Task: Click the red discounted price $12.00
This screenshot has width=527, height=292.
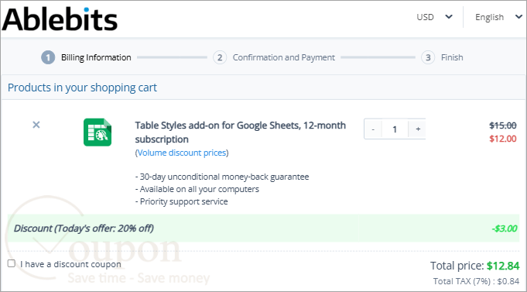Action: coord(503,139)
